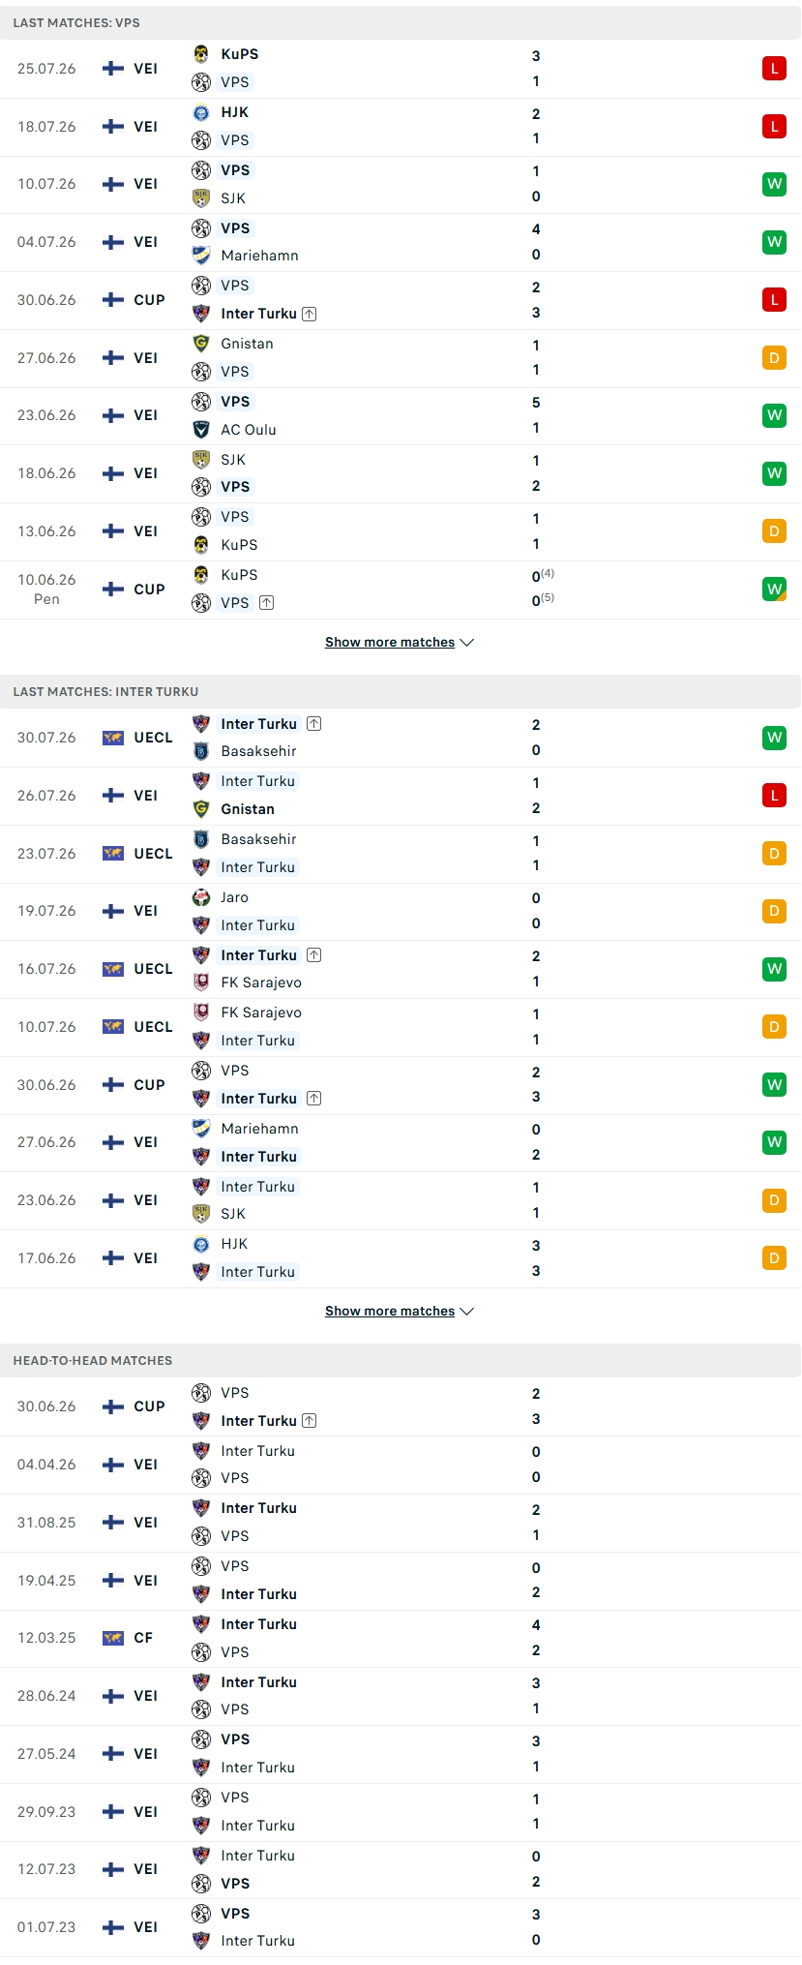Screen dimensions: 802x1965
Task: Click the UECL competition flag on 30.07.26
Action: 113,738
